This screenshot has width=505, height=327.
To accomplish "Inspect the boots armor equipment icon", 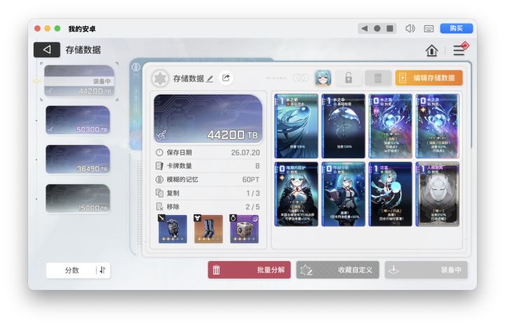I will click(x=208, y=229).
